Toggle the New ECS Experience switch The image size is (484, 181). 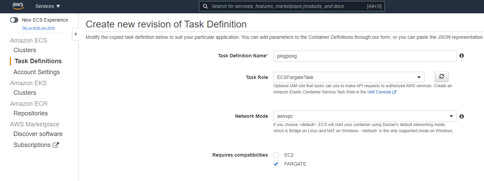tap(14, 20)
